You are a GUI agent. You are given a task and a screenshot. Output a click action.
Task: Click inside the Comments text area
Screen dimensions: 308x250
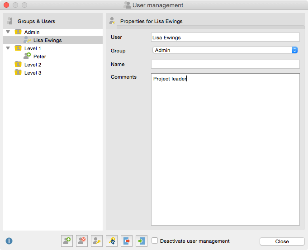point(225,150)
